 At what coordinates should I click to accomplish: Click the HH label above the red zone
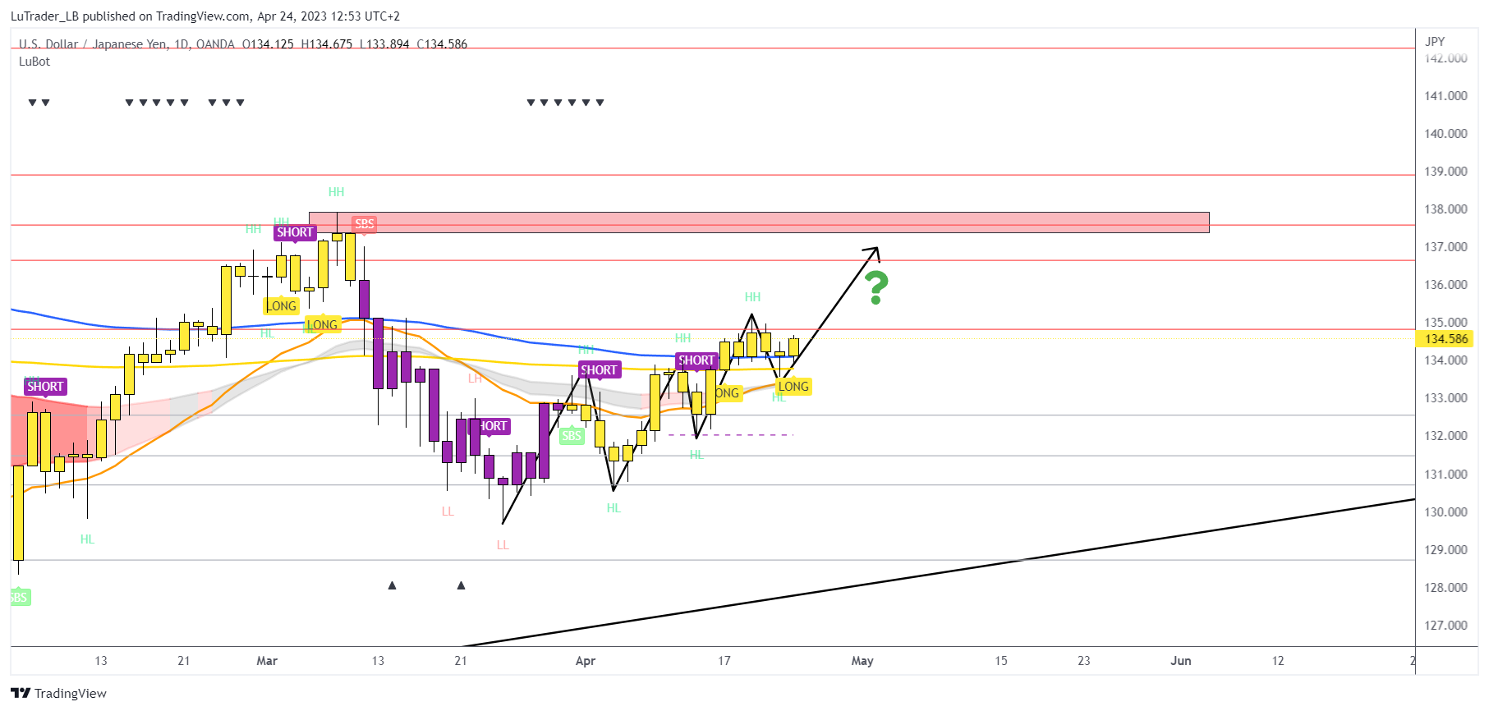(x=337, y=192)
